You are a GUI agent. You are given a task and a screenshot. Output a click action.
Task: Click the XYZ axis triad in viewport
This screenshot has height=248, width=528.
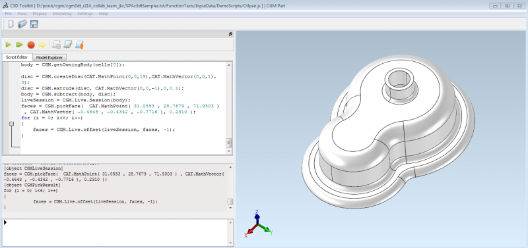coord(258,224)
